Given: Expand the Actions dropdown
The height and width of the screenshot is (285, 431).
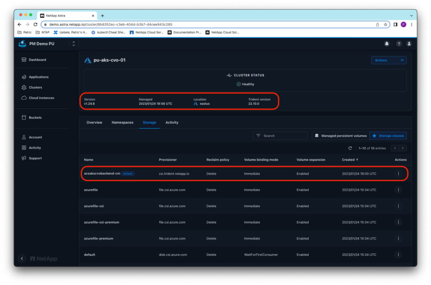Looking at the screenshot, I should tap(389, 60).
